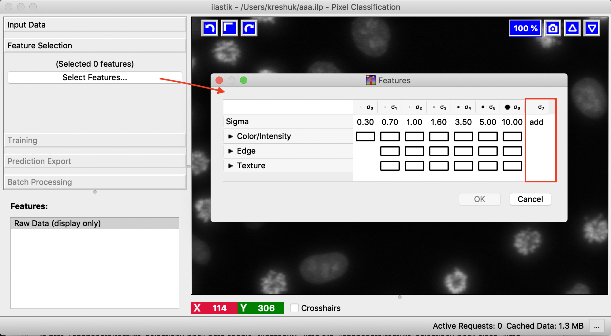Check Texture feature at sigma 10.00
The height and width of the screenshot is (336, 611).
pos(512,166)
